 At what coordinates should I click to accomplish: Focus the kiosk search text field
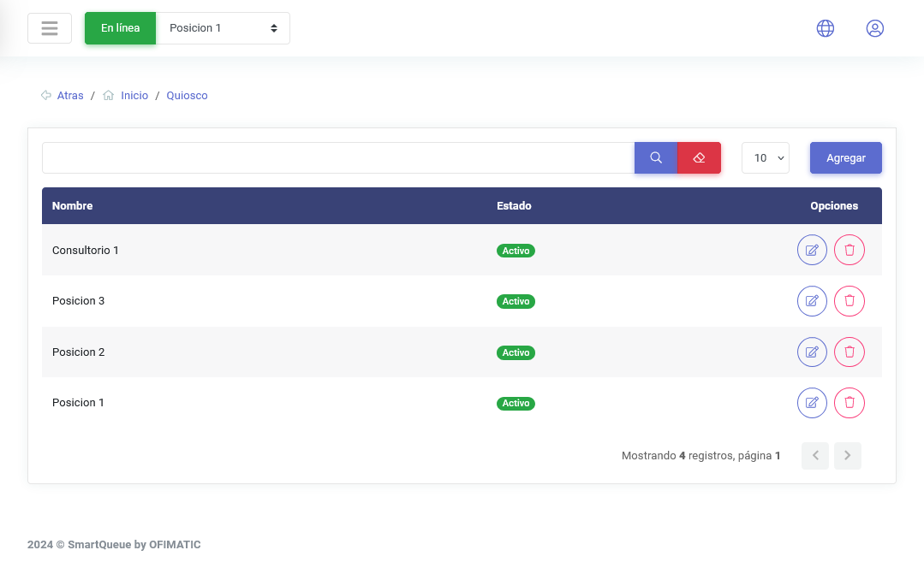point(337,158)
